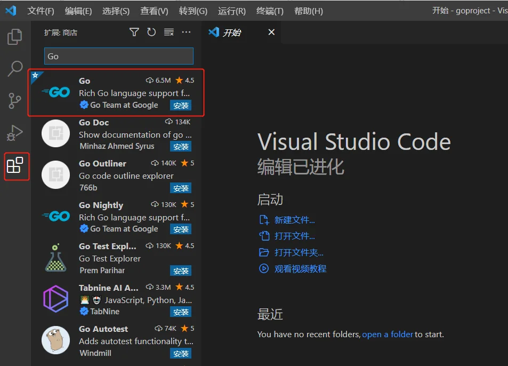Install the Go Outliner extension
Viewport: 508px width, 366px height.
181,188
